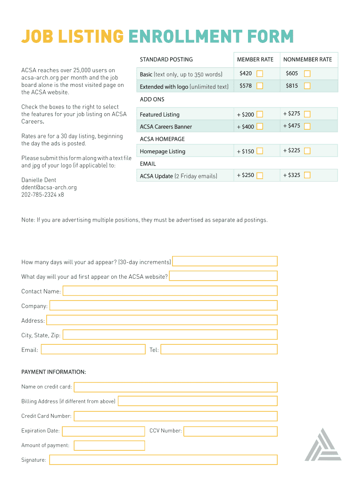Select Extended with logo nonmember $815 checkbox

(x=307, y=86)
